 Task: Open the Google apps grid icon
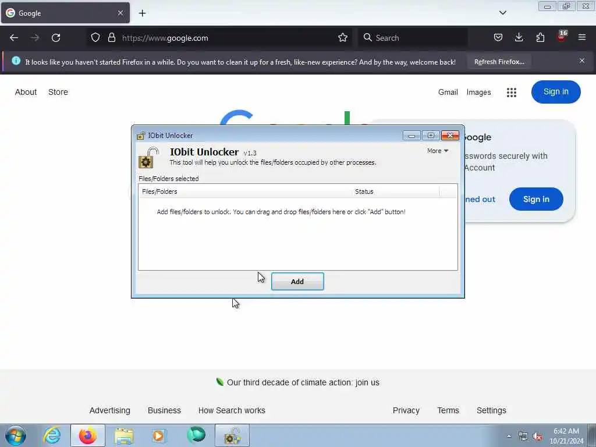coord(511,92)
